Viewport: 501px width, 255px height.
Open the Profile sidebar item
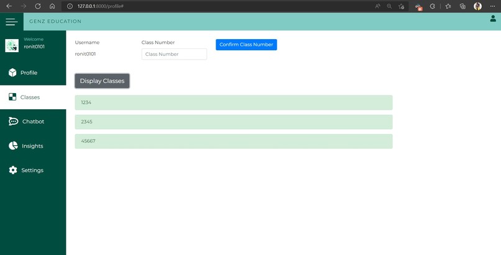[x=33, y=73]
